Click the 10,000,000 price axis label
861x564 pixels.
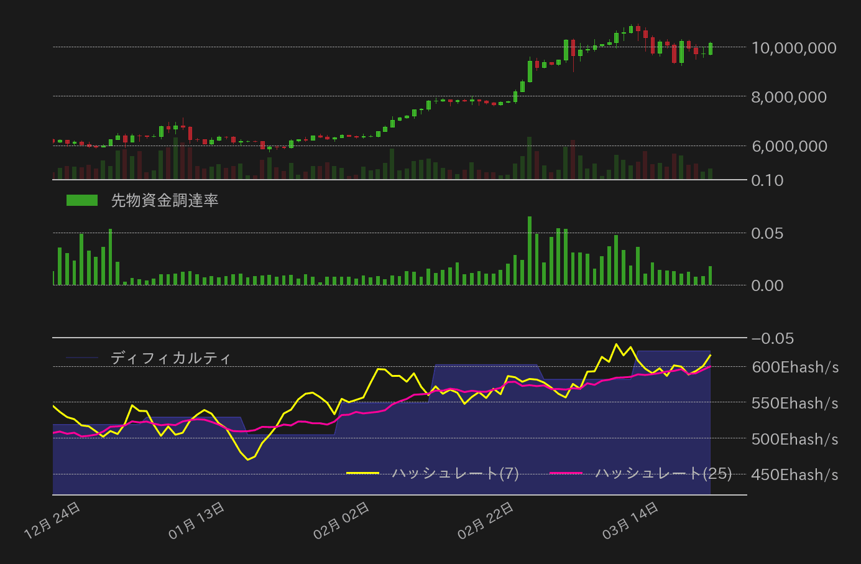click(x=794, y=48)
